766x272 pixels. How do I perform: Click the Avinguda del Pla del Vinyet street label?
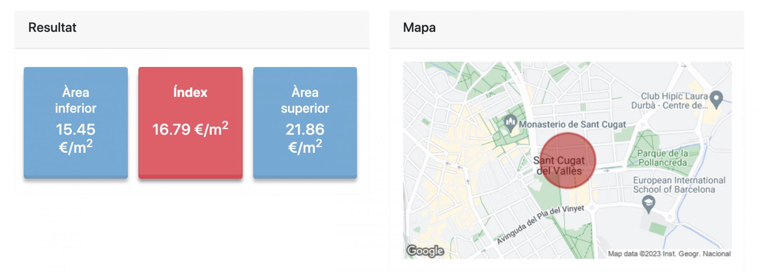(540, 224)
